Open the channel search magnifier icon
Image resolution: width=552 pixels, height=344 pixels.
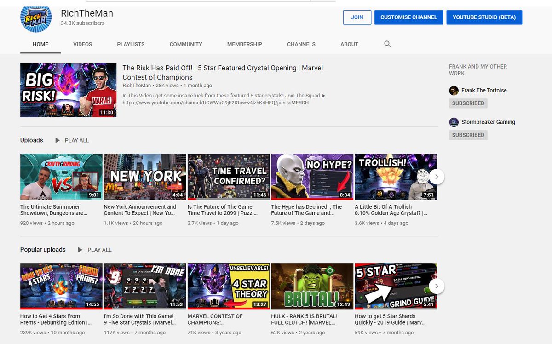pos(387,44)
